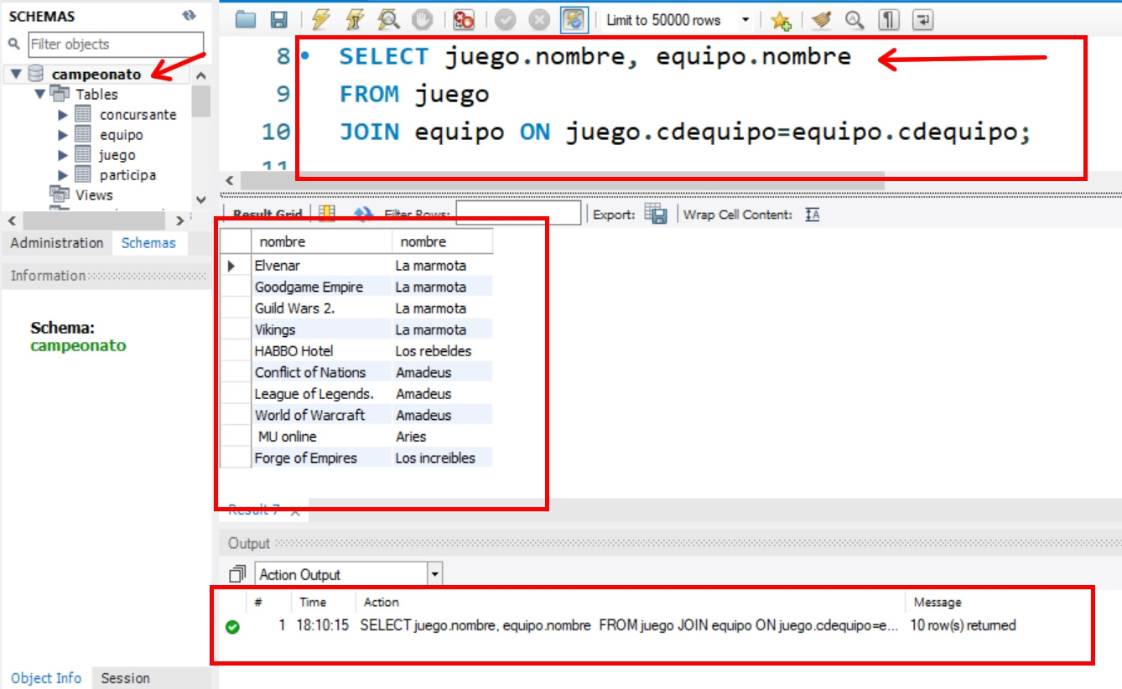Click the first nombre column header
Viewport: 1122px width, 689px height.
click(x=321, y=241)
